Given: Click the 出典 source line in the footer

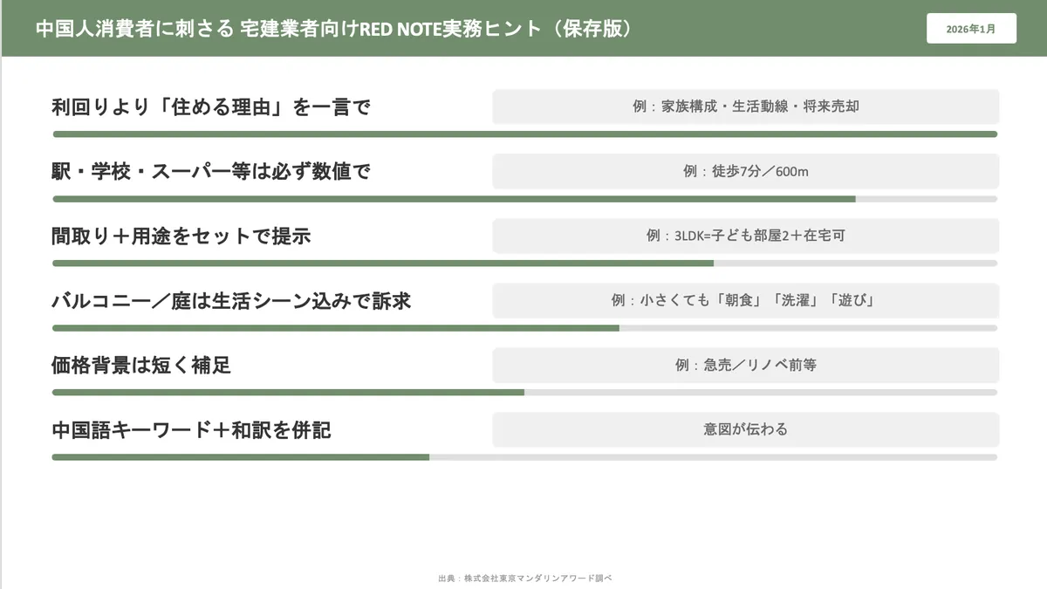Looking at the screenshot, I should click(525, 578).
